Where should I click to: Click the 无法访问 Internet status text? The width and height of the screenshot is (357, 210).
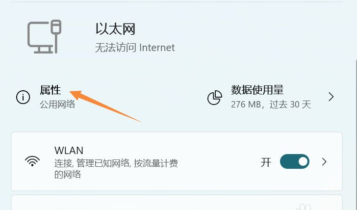[x=135, y=48]
